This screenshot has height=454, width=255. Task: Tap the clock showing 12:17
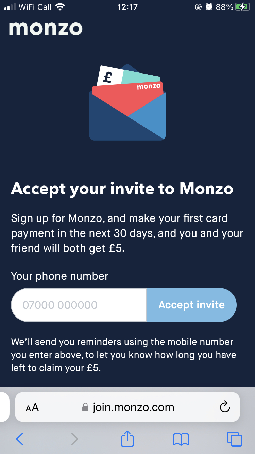point(127,6)
